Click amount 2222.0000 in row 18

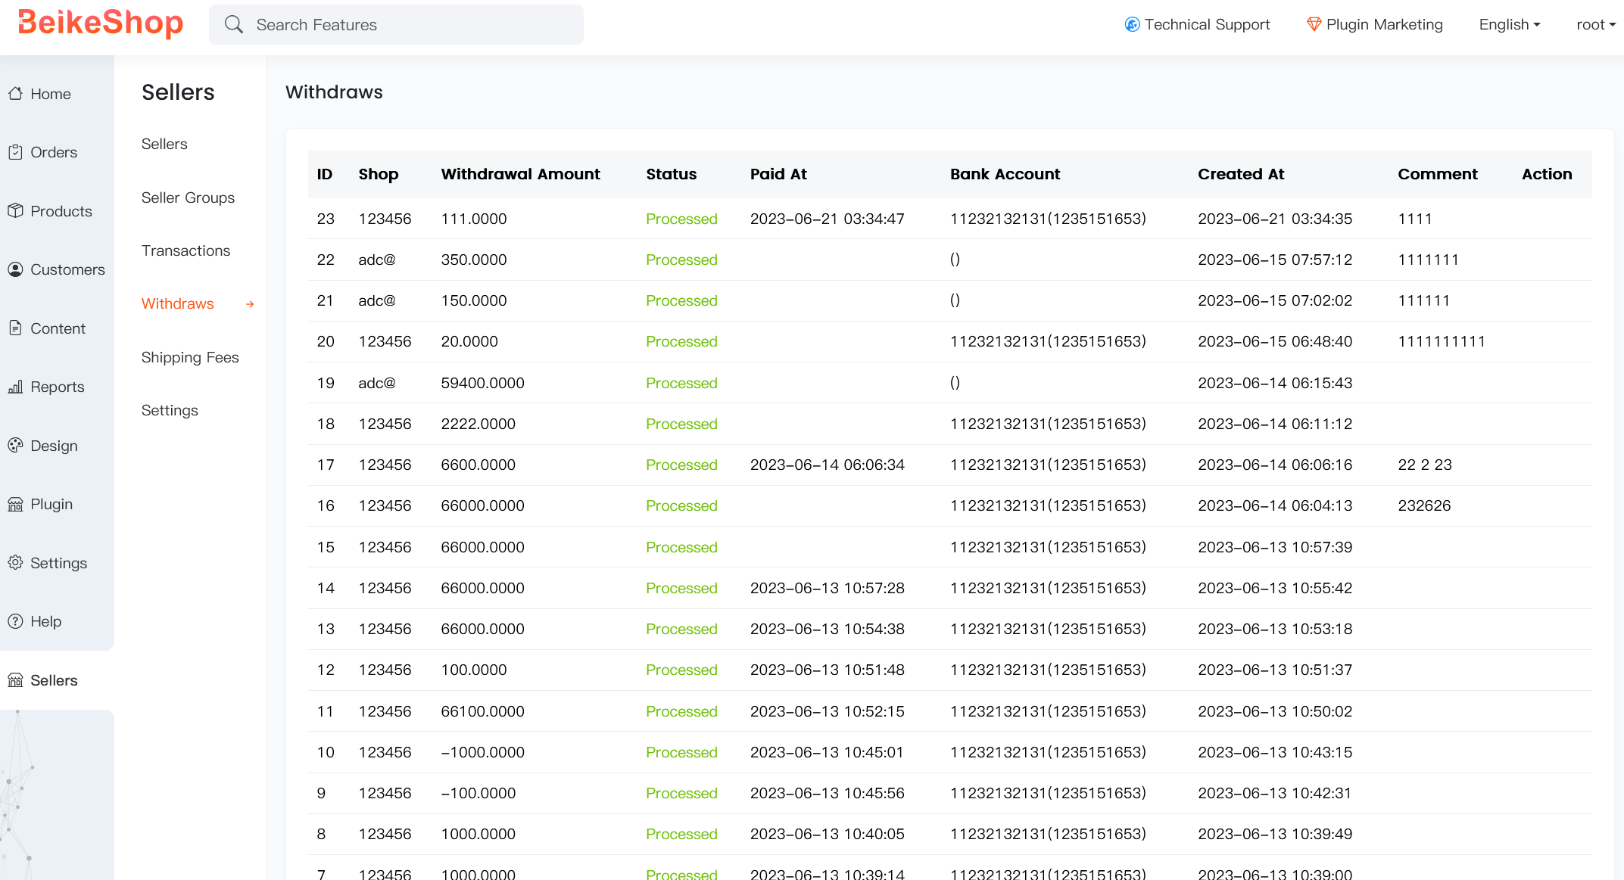point(478,424)
